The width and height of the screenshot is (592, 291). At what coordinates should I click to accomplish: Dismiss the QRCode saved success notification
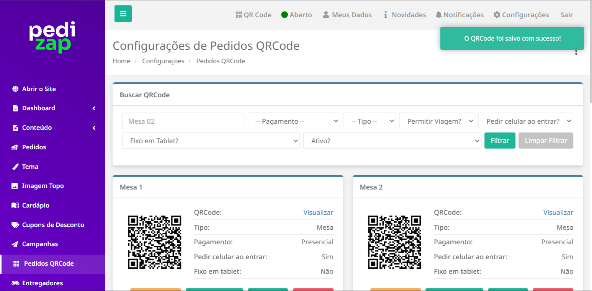512,38
